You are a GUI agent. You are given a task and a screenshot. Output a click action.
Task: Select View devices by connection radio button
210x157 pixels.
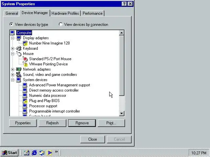click(x=61, y=24)
